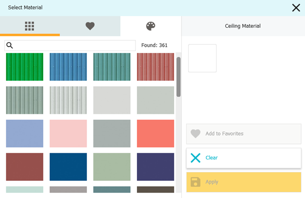305x198 pixels.
Task: Open the color palette tab
Action: [151, 26]
